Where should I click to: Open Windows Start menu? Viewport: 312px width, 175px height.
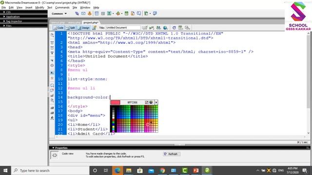5,171
